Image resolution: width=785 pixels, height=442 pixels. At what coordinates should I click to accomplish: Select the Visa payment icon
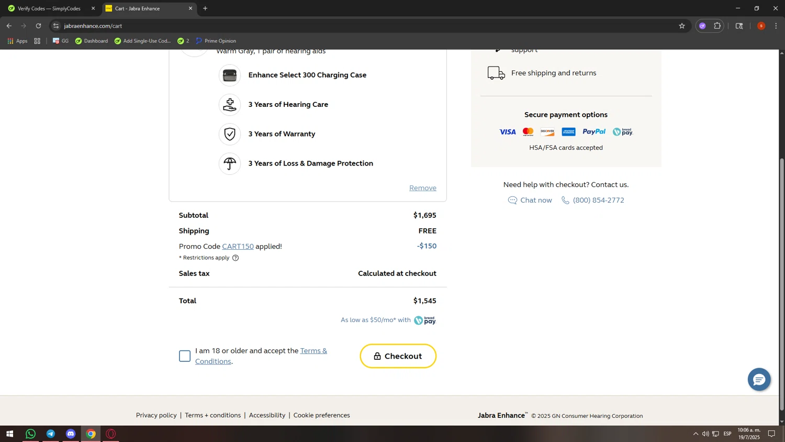pos(507,132)
